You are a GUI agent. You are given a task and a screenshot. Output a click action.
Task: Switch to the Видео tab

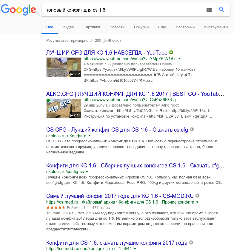[68, 27]
